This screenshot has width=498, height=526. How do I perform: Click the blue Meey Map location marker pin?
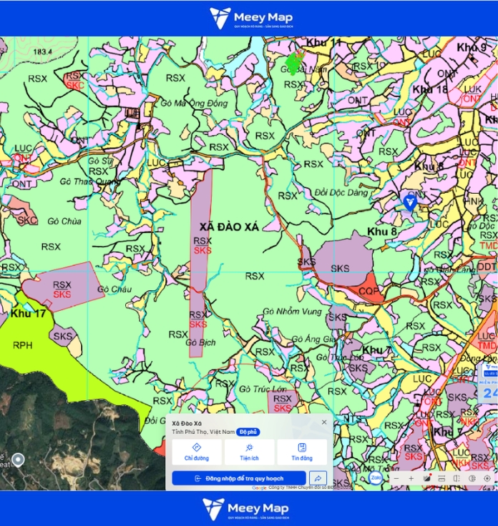410,203
